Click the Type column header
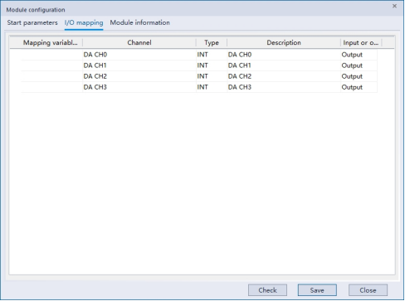The image size is (405, 301). coord(212,42)
